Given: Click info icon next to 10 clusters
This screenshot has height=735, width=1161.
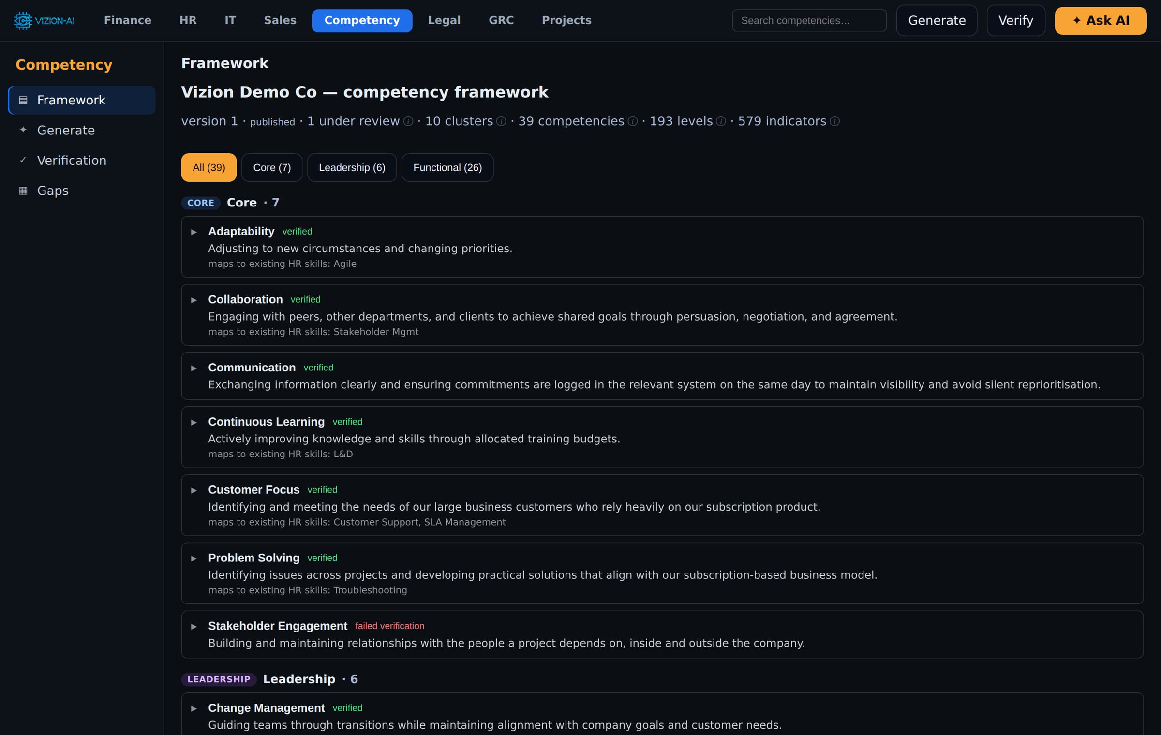Looking at the screenshot, I should pos(501,121).
